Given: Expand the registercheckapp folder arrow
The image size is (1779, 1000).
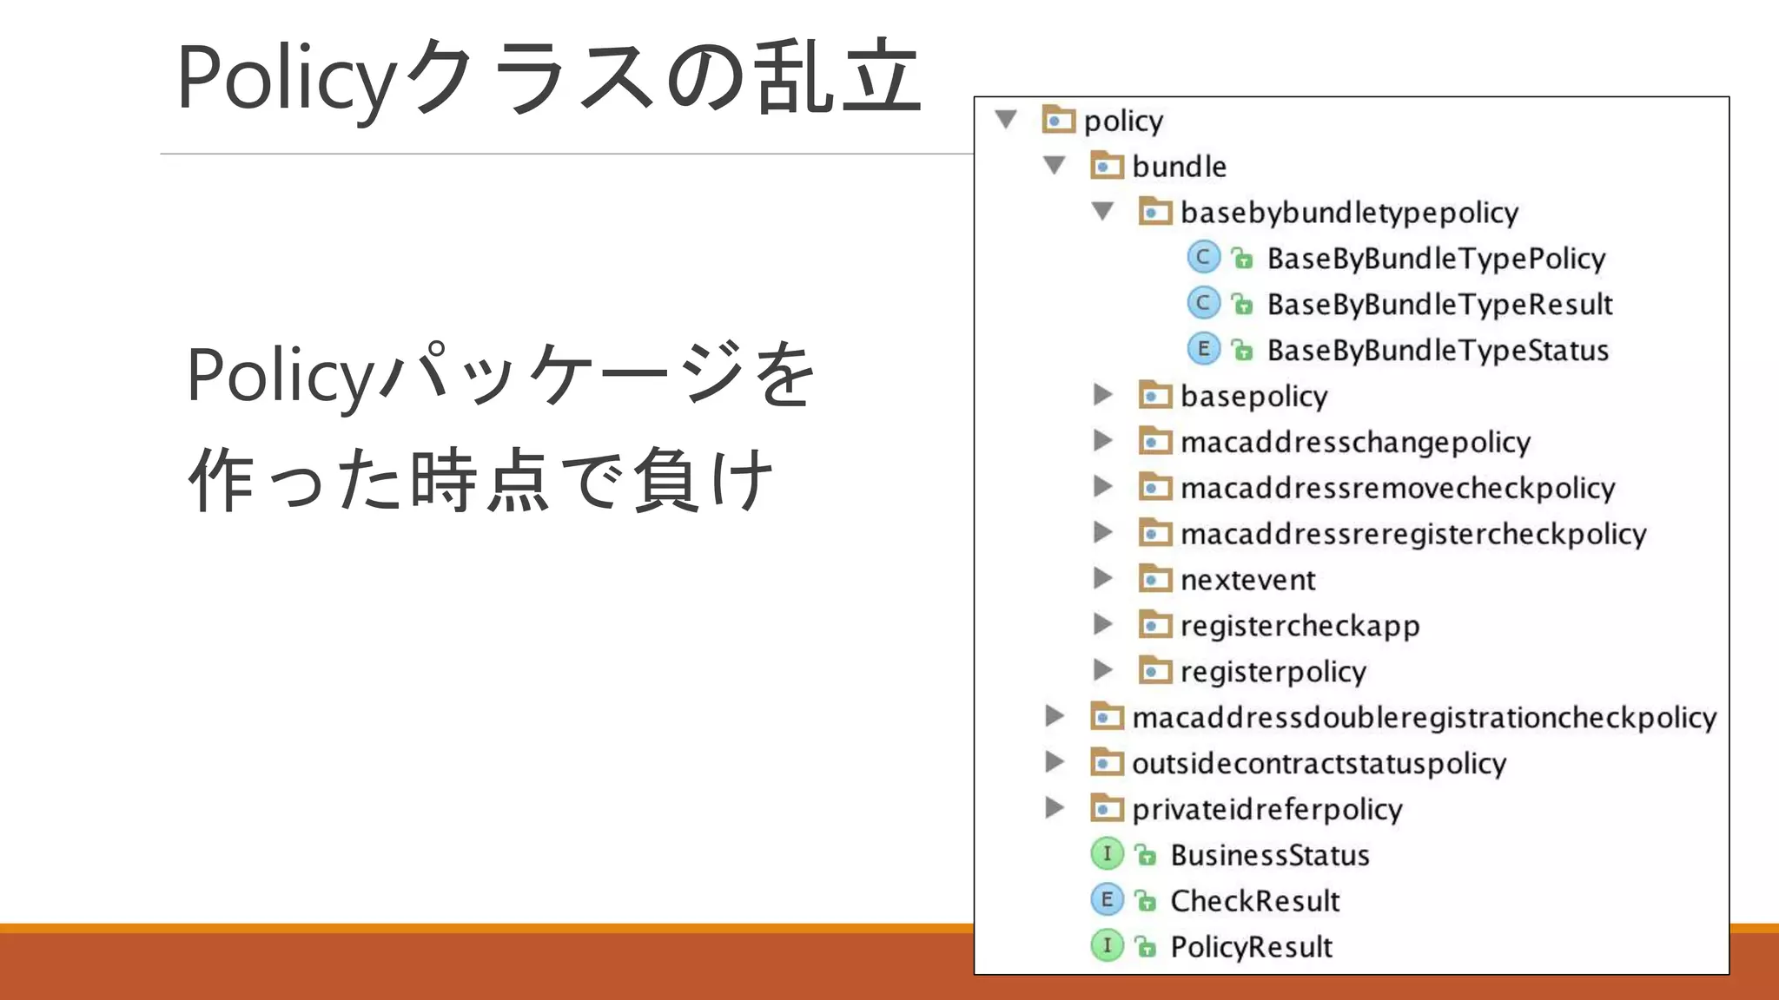Looking at the screenshot, I should (x=1103, y=624).
